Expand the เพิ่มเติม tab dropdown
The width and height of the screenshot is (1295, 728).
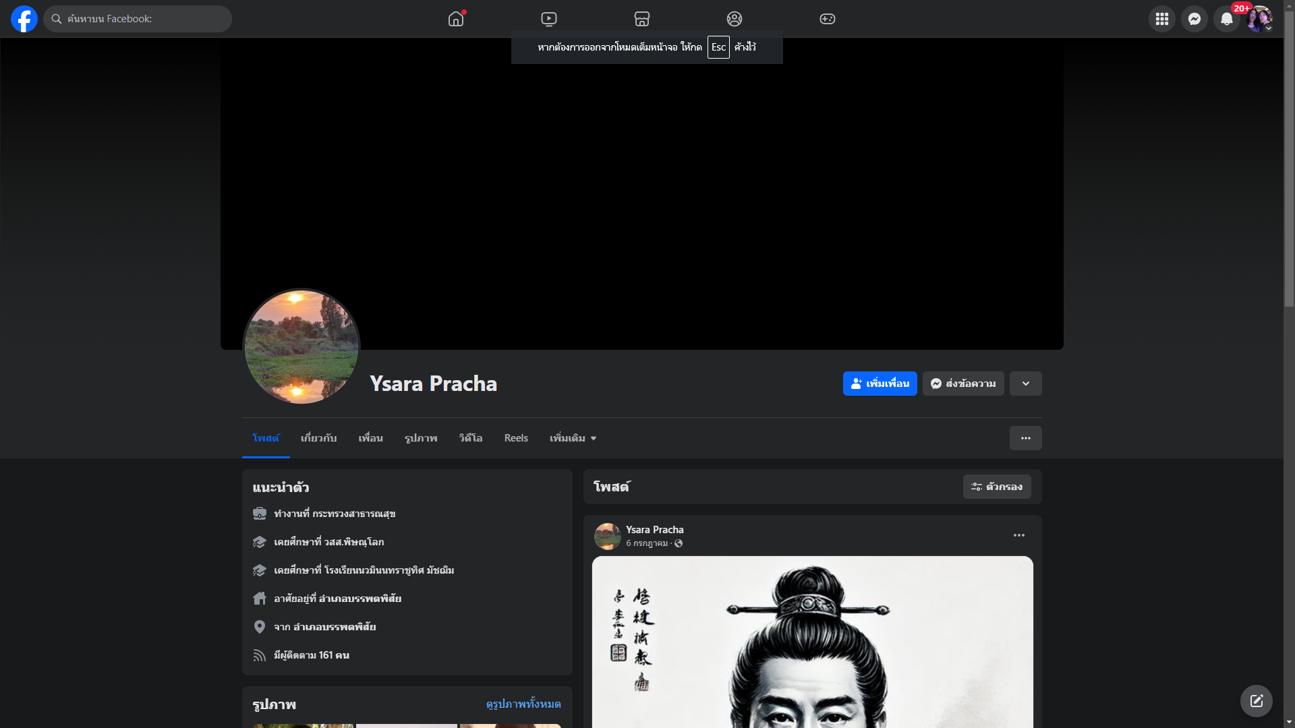[573, 438]
